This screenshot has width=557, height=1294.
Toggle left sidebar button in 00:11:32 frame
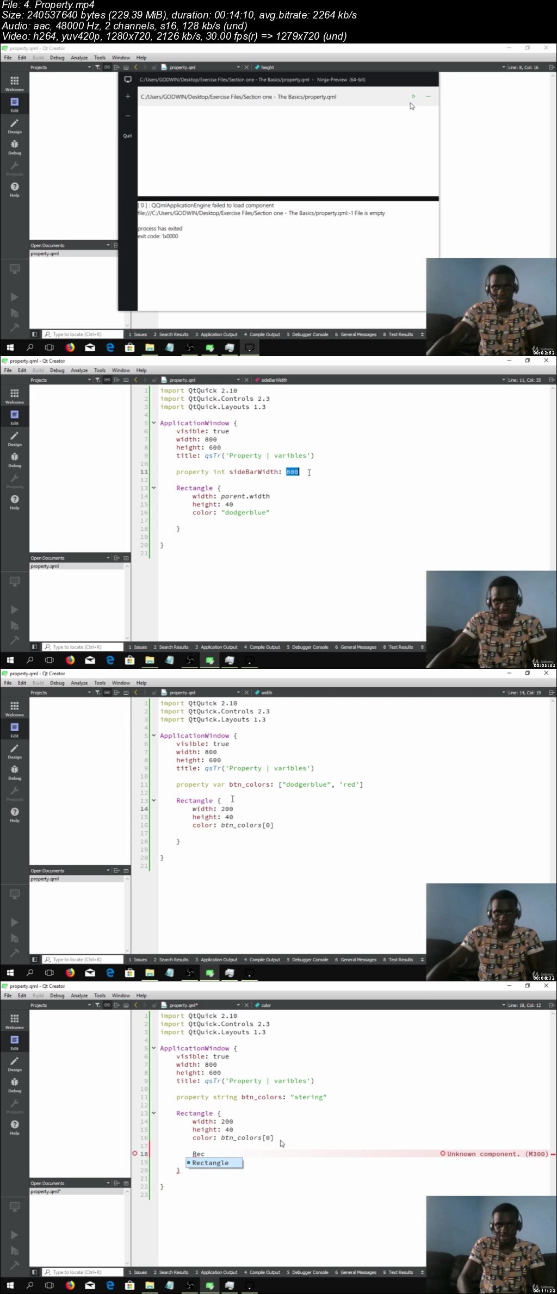point(34,1272)
